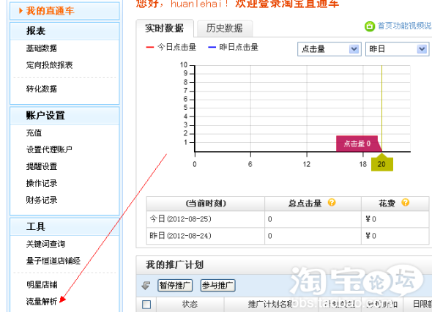This screenshot has height=312, width=432.
Task: Open 基础数据 report
Action: tap(42, 48)
